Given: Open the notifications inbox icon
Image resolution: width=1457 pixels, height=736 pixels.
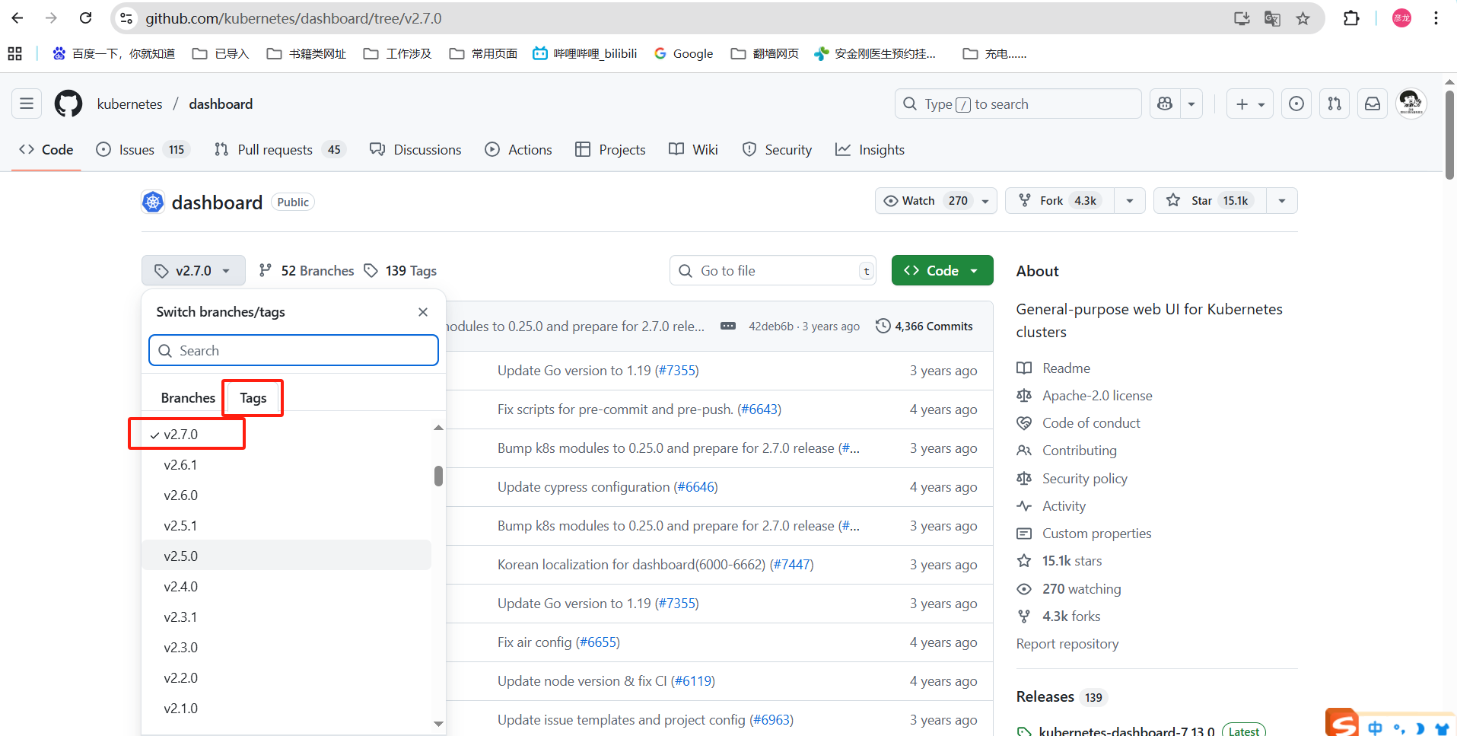Looking at the screenshot, I should (1373, 104).
